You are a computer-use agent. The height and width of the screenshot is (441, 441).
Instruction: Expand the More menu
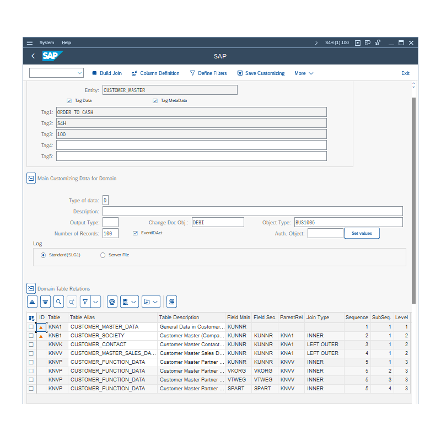[x=304, y=73]
